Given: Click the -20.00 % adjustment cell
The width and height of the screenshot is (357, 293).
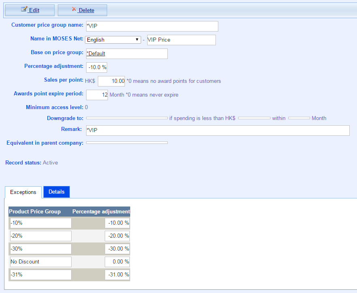Looking at the screenshot, I should [x=117, y=236].
